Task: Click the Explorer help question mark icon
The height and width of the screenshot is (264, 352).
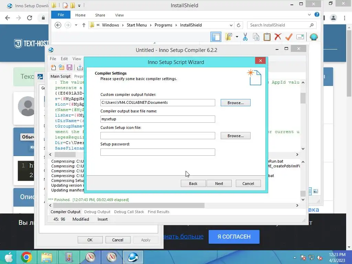Action: tap(317, 14)
